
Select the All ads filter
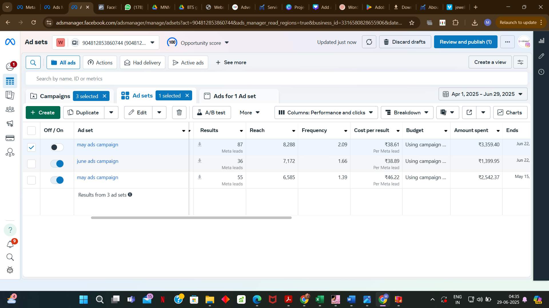pos(63,62)
